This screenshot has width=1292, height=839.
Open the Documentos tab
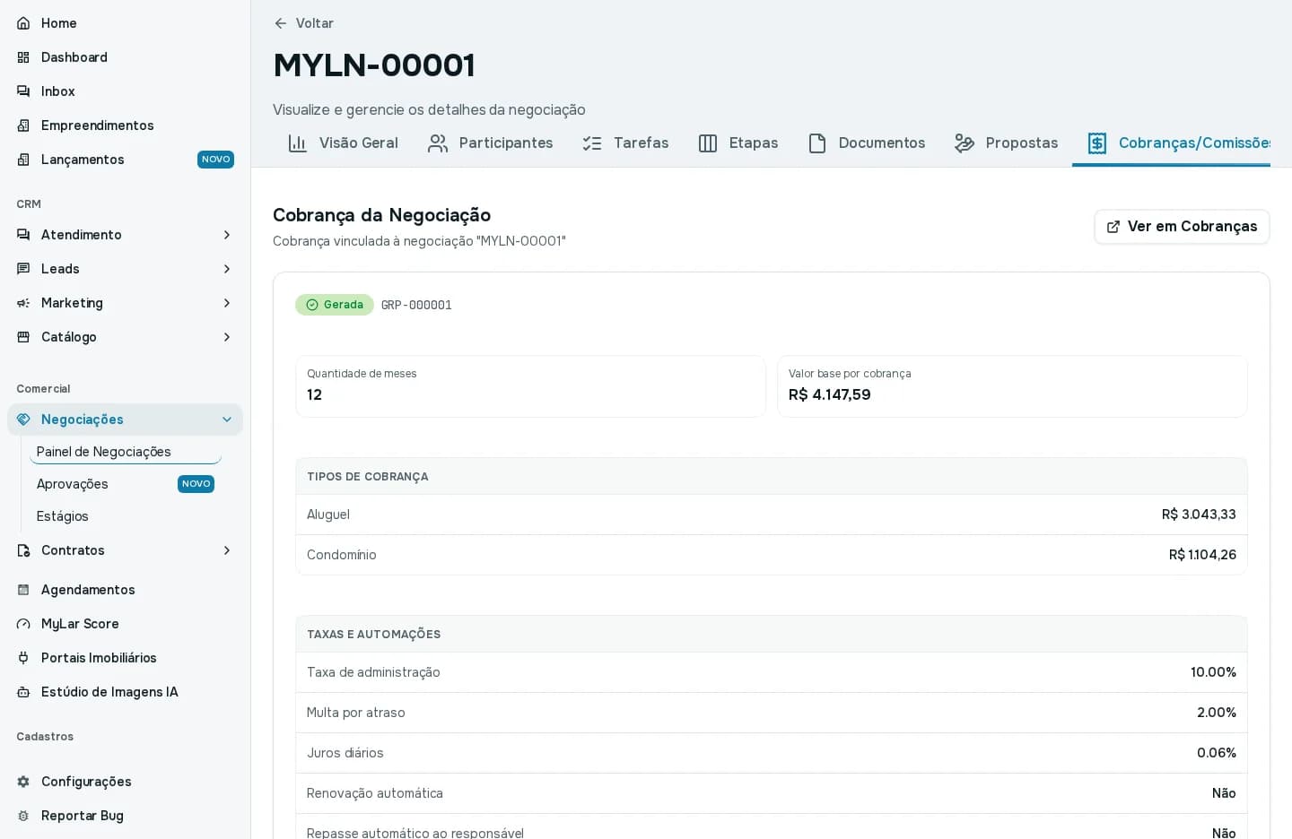pyautogui.click(x=867, y=143)
